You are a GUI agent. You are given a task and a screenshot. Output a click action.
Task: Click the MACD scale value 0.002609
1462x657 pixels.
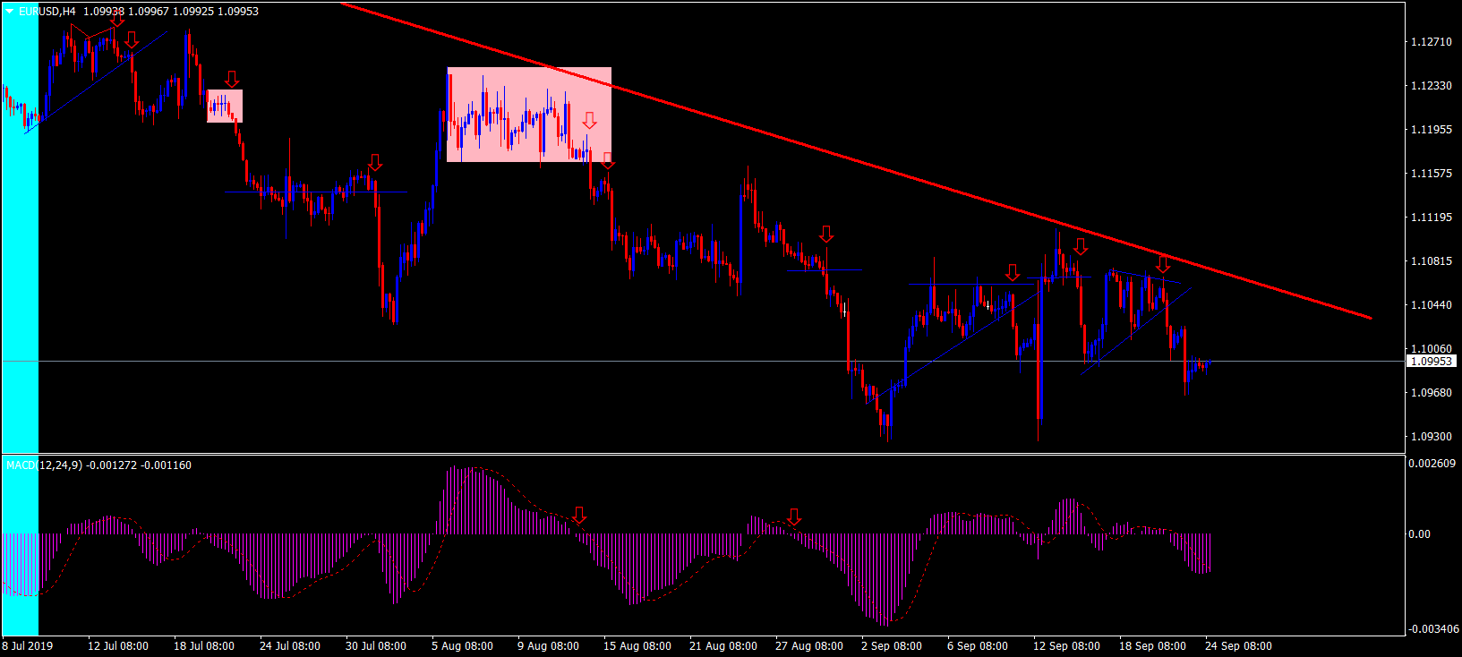tap(1432, 464)
